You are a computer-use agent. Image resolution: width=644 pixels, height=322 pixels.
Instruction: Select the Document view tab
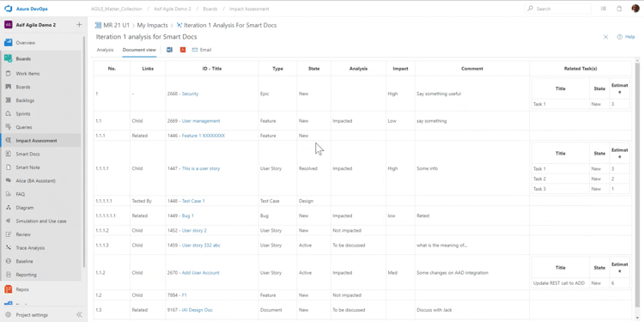(139, 50)
